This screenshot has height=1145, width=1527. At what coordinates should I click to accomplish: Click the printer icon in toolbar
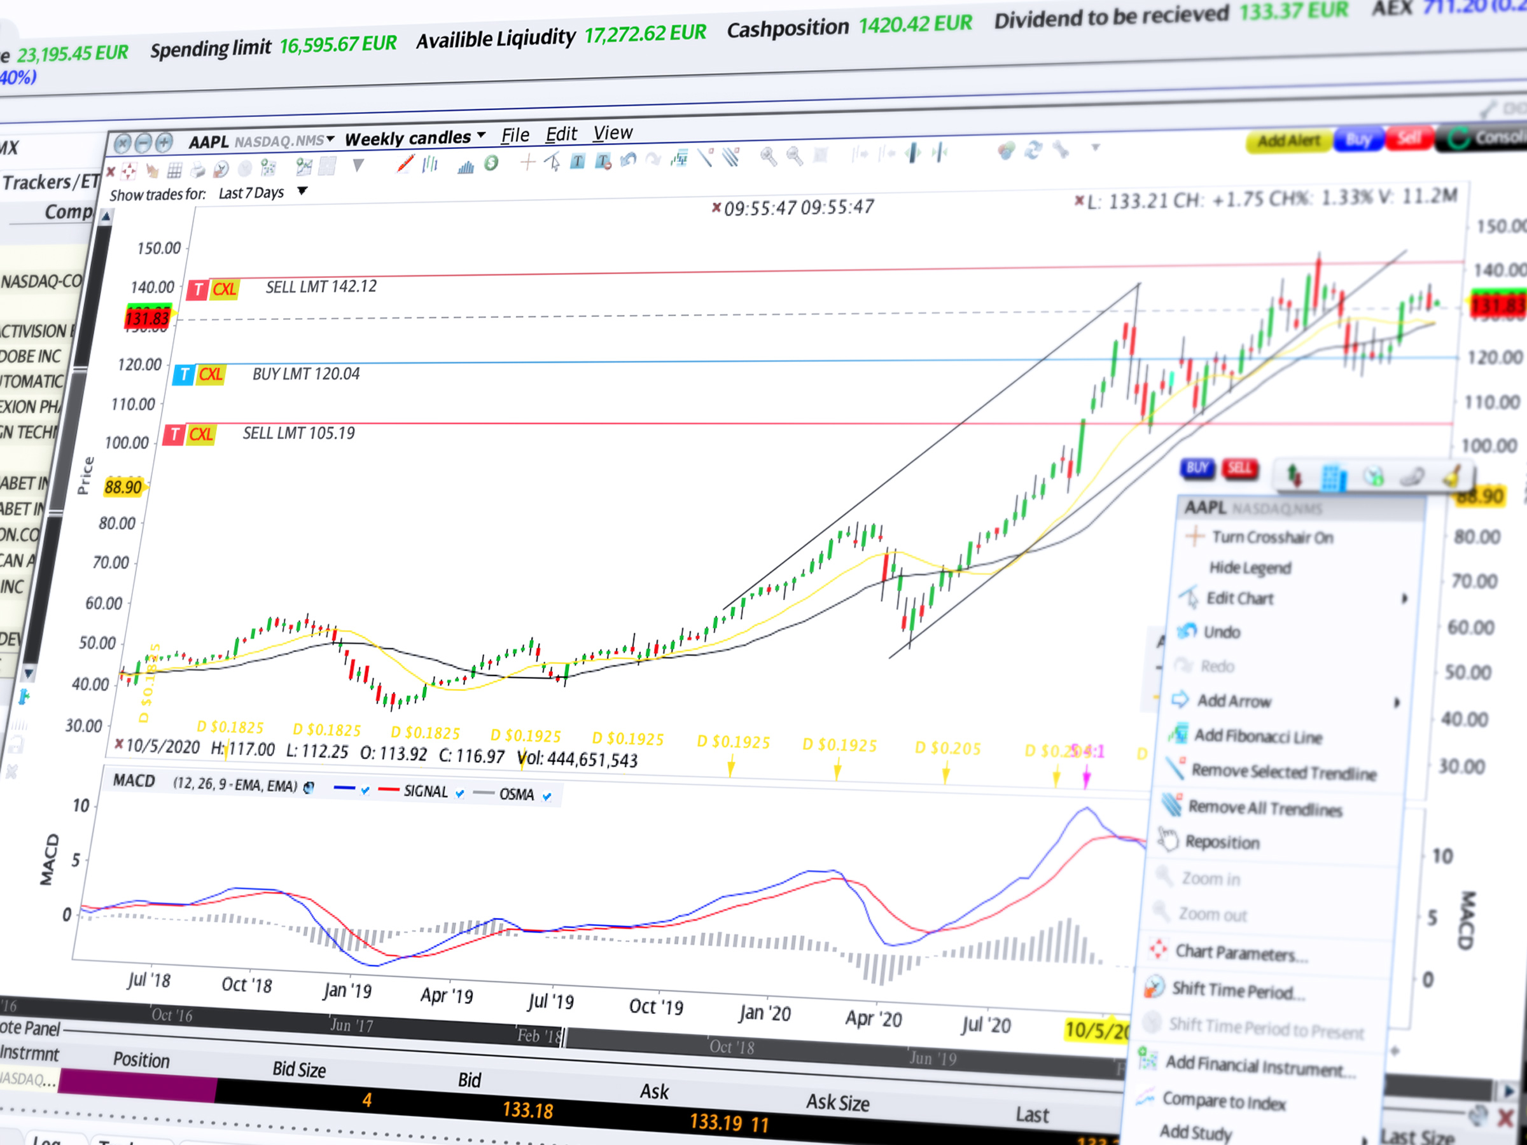198,170
